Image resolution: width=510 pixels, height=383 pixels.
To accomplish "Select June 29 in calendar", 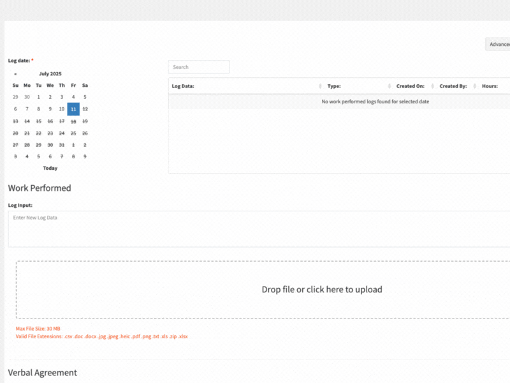I will tap(15, 97).
